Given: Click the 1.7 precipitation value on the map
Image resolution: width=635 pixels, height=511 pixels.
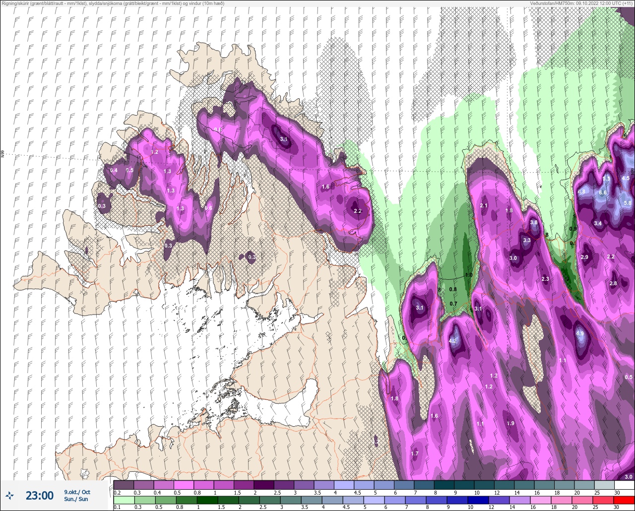Looking at the screenshot, I should click(x=415, y=454).
